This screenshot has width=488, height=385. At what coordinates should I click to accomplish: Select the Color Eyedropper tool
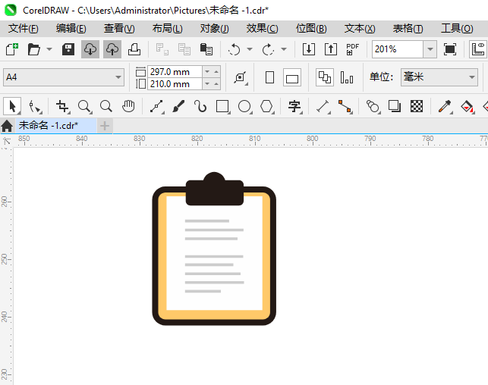point(445,107)
